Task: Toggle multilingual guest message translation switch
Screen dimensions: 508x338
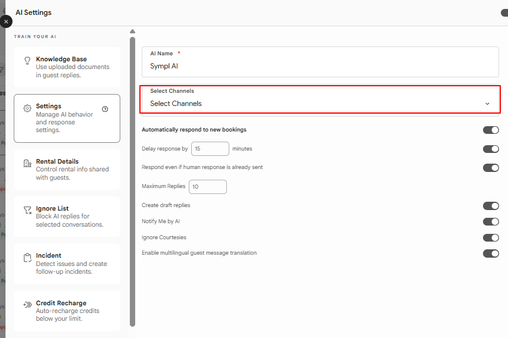Action: (491, 253)
